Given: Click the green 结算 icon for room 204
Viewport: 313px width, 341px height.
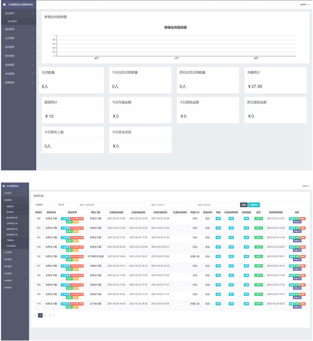Looking at the screenshot, I should click(297, 238).
